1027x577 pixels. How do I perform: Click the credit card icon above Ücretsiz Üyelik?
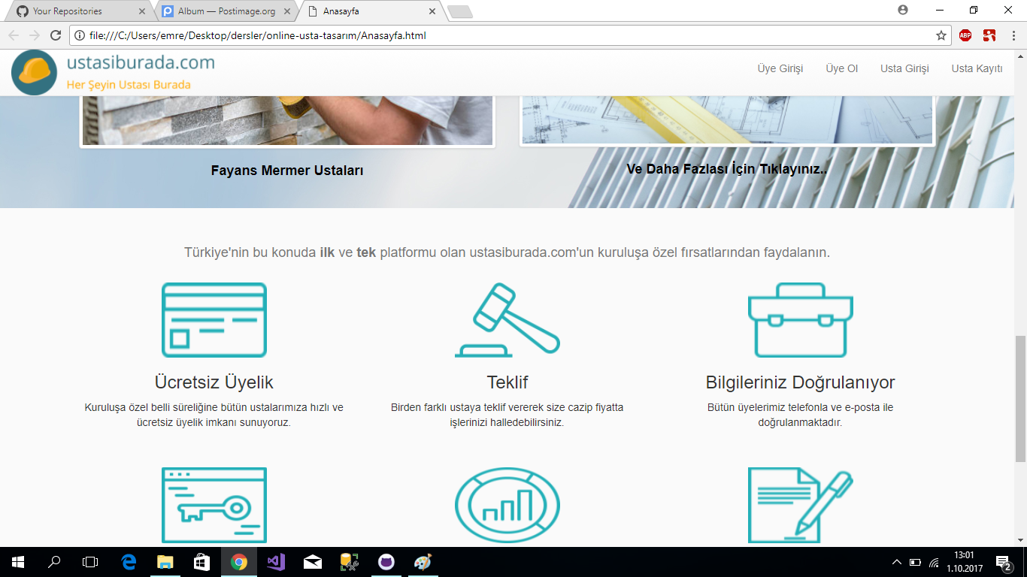click(214, 320)
